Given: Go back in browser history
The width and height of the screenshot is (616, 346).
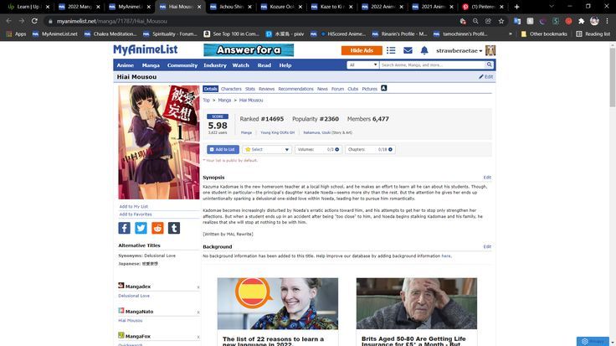Looking at the screenshot, I should (x=8, y=21).
